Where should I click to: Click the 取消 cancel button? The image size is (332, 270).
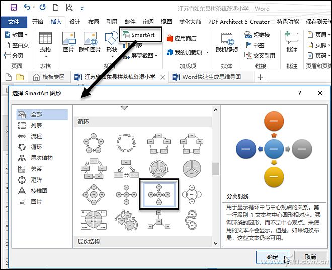click(x=310, y=257)
